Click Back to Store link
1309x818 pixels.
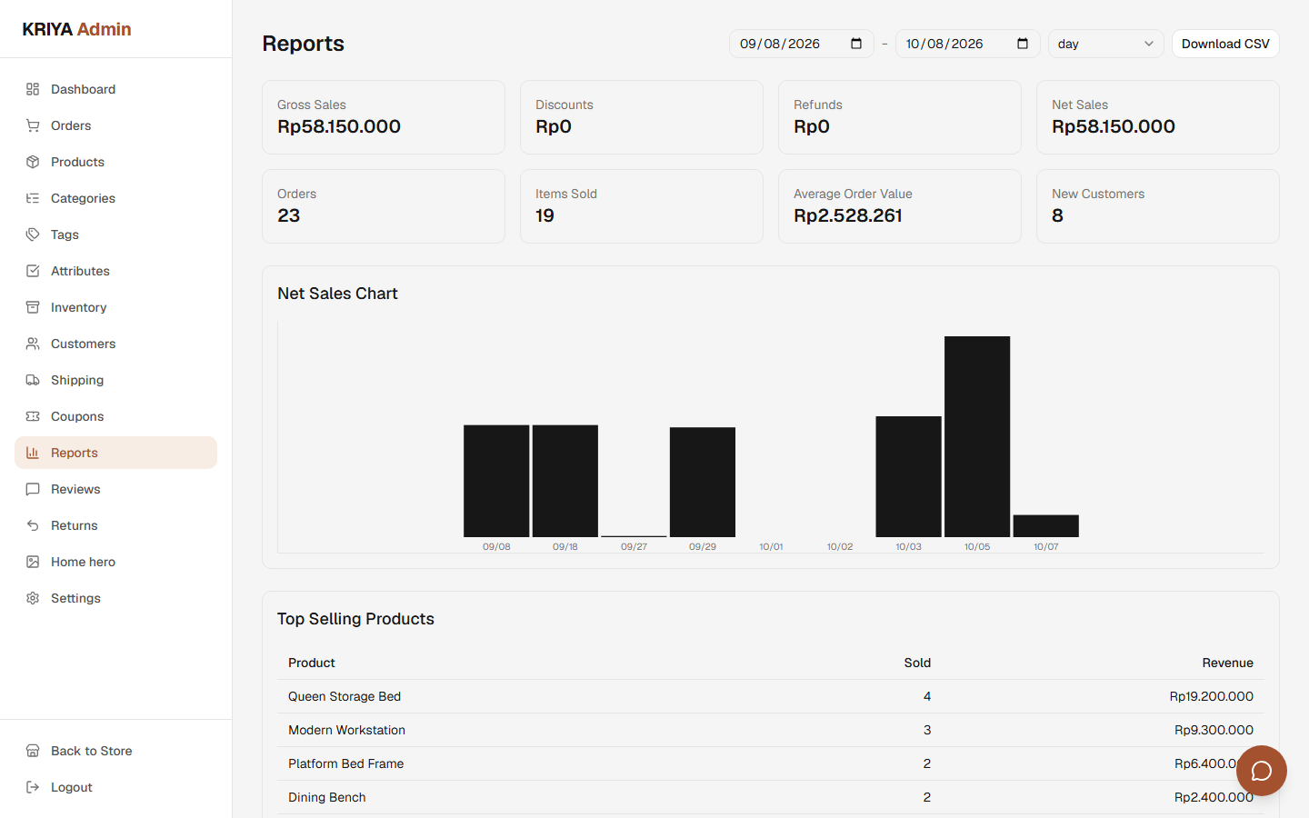(x=115, y=751)
